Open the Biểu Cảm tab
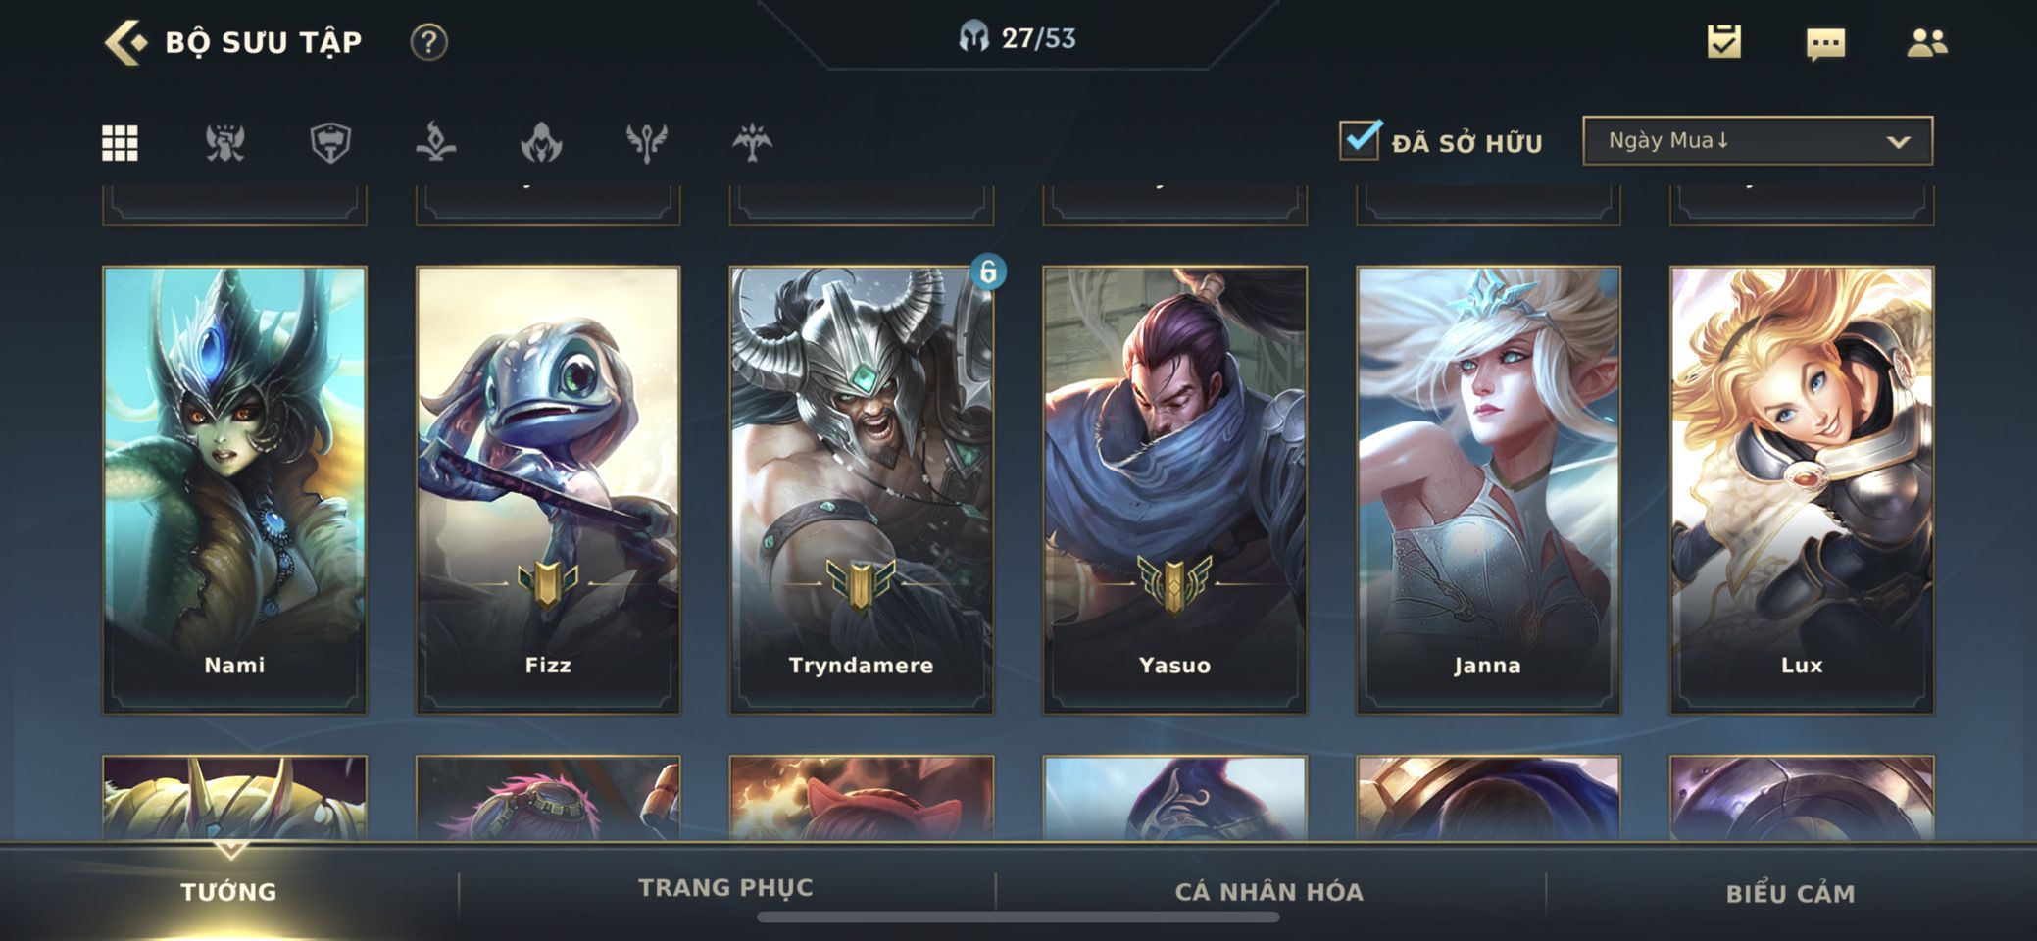 (1790, 894)
